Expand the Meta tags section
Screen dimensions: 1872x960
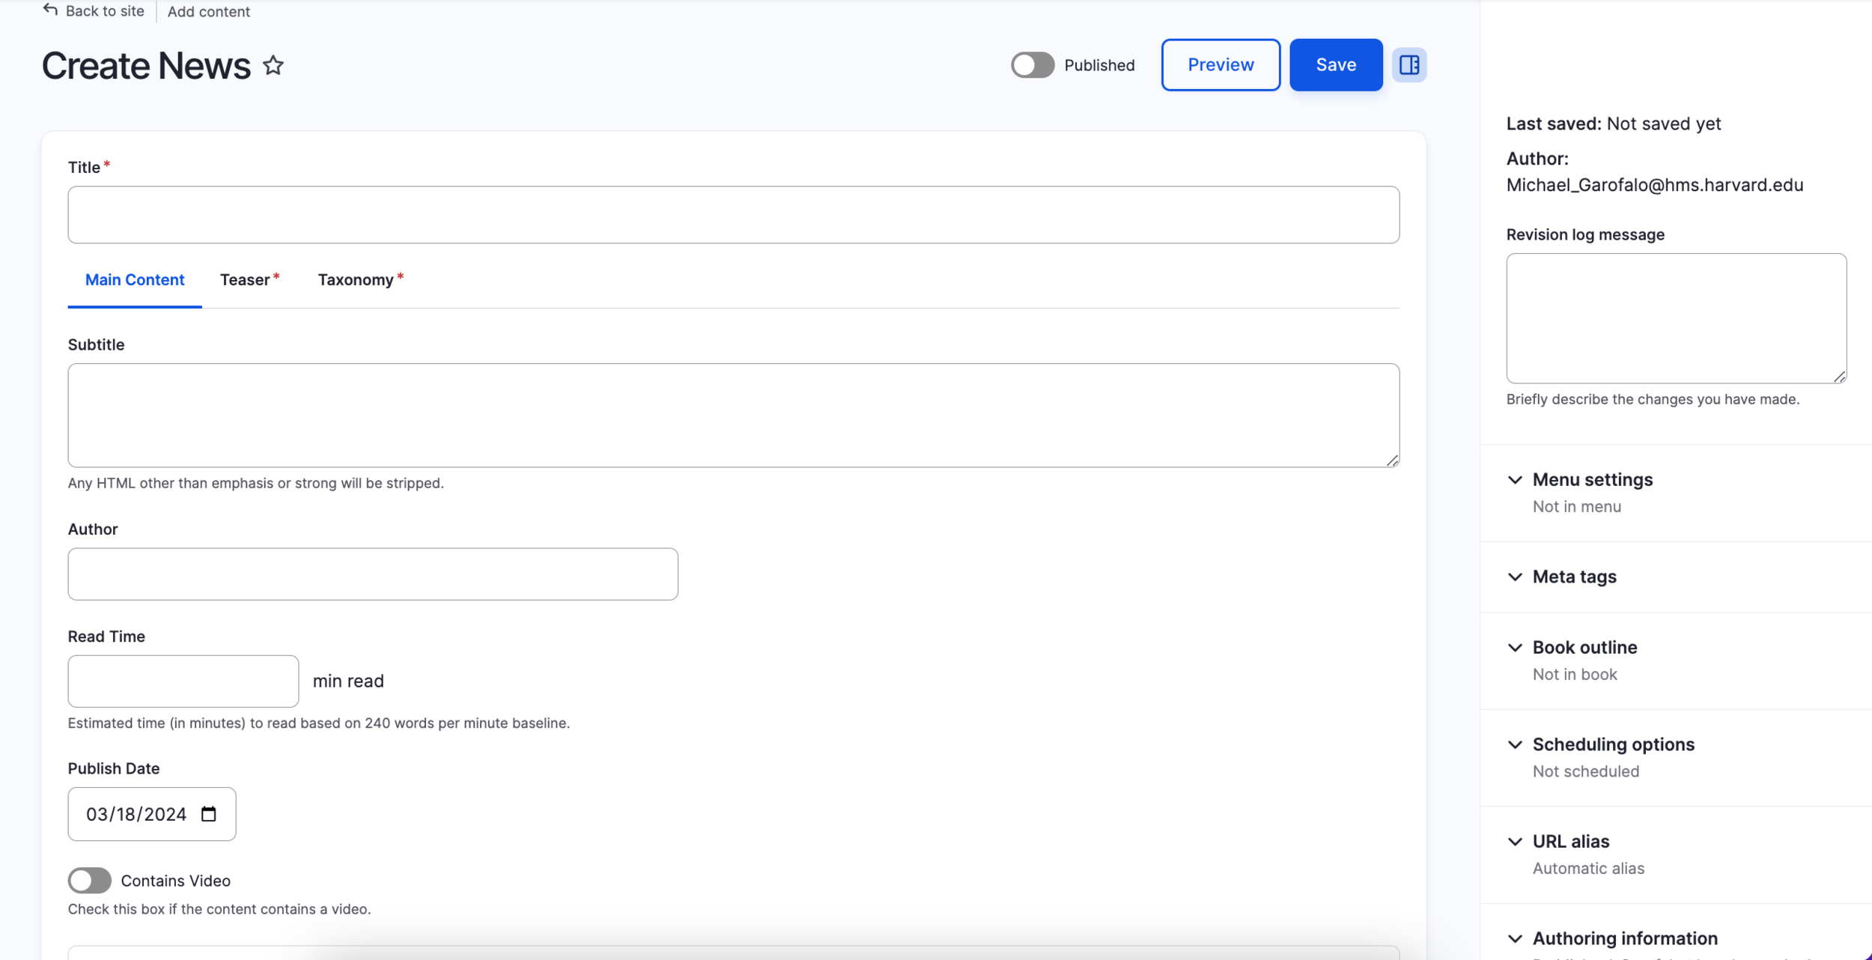click(x=1574, y=577)
